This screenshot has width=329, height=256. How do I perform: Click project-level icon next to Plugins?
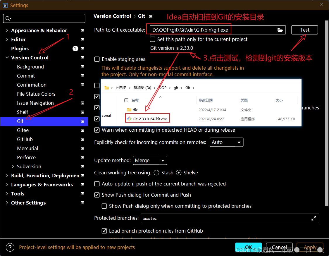coord(83,49)
